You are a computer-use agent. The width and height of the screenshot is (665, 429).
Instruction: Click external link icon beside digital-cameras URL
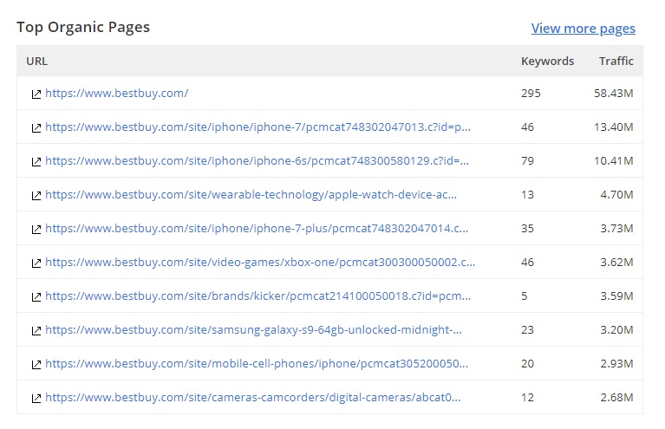(36, 398)
